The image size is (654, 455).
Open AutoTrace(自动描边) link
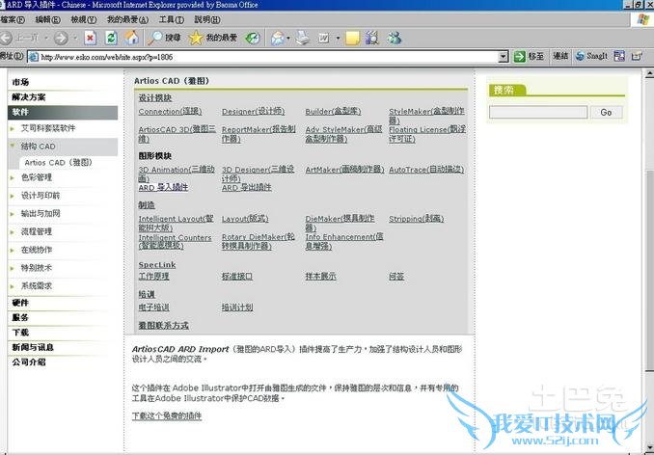pyautogui.click(x=426, y=170)
